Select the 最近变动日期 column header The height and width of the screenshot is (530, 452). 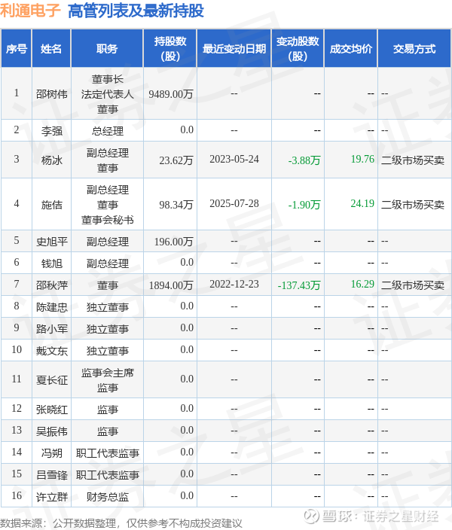[x=234, y=49]
